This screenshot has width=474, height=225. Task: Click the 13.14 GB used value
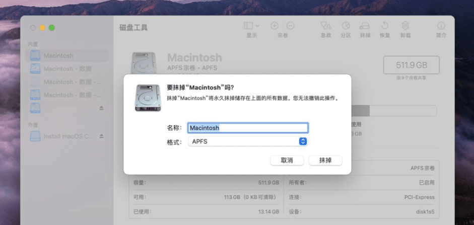pos(269,212)
